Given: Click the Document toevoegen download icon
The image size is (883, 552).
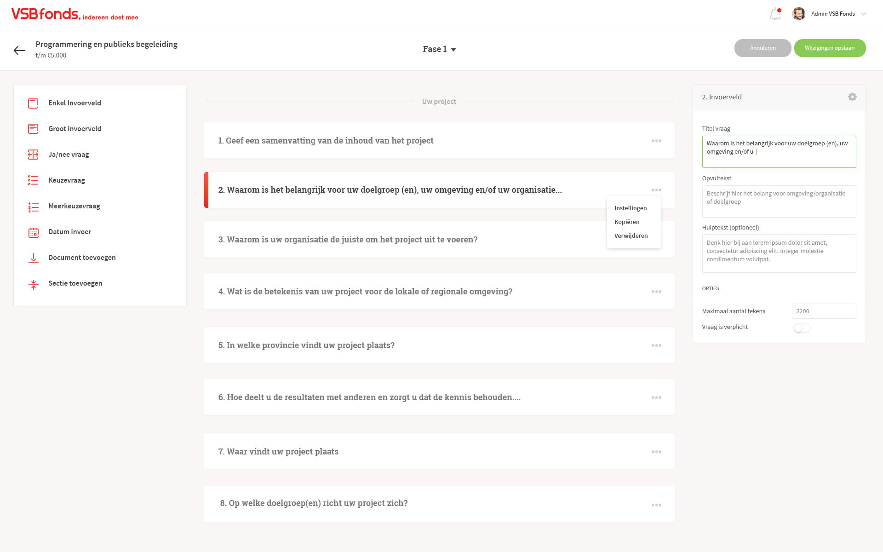Looking at the screenshot, I should [x=33, y=258].
